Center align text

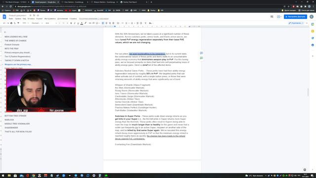point(107,23)
